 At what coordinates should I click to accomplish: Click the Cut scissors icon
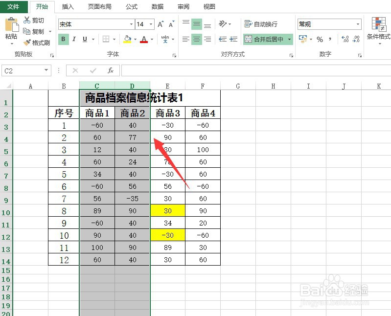coord(27,20)
